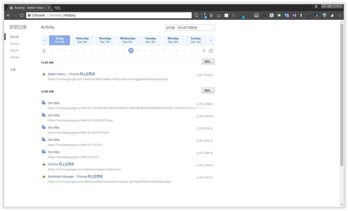Open the download manager extension with badge 2
Viewport: 348px width, 211px height.
[x=204, y=16]
